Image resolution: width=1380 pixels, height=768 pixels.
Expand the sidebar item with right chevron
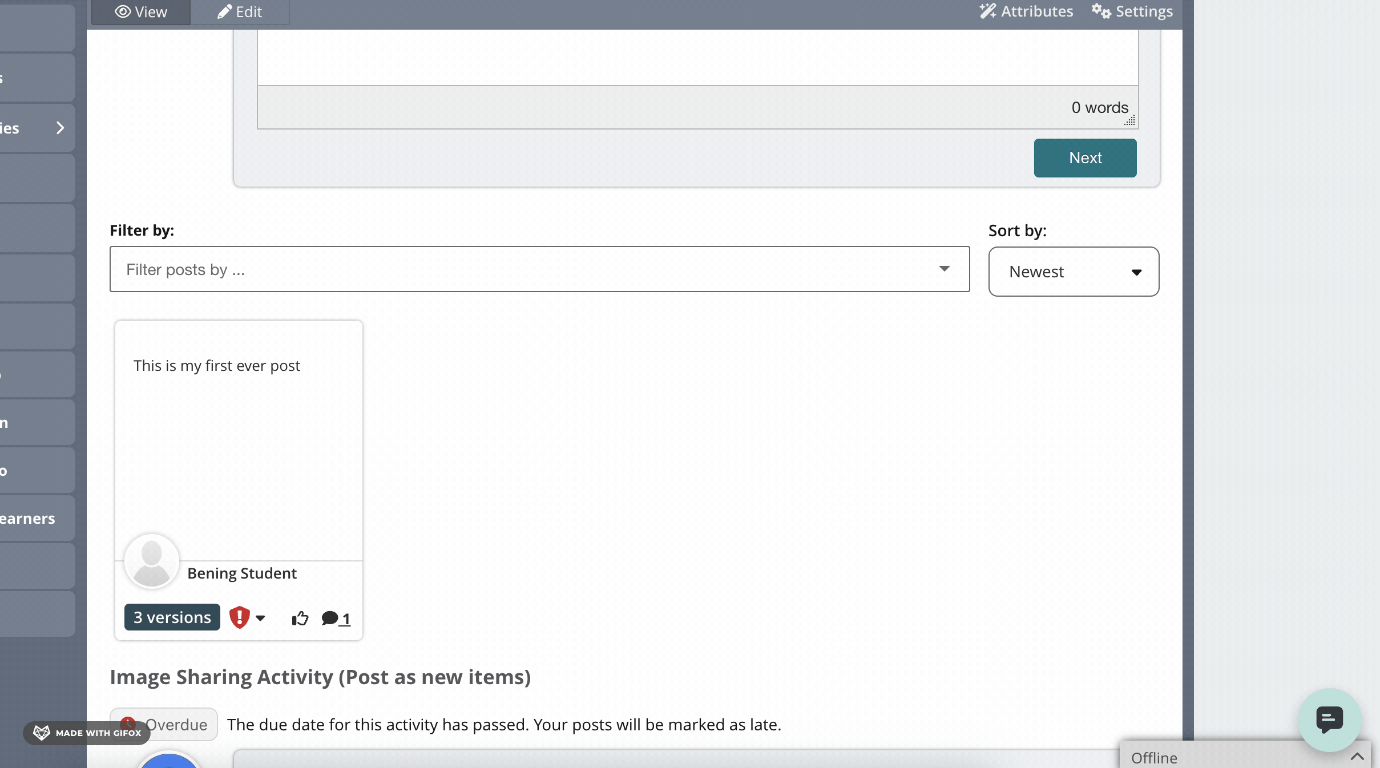(38, 128)
